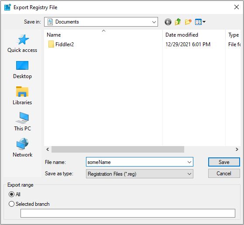This screenshot has height=225, width=244.
Task: Open the Save as type dropdown
Action: click(x=140, y=174)
